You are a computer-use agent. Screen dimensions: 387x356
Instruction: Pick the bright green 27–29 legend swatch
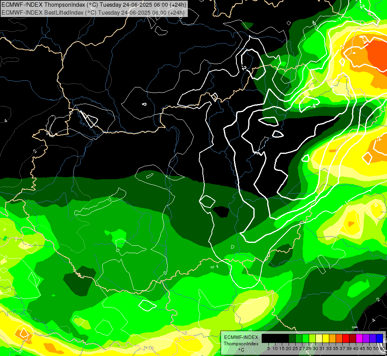point(306,338)
